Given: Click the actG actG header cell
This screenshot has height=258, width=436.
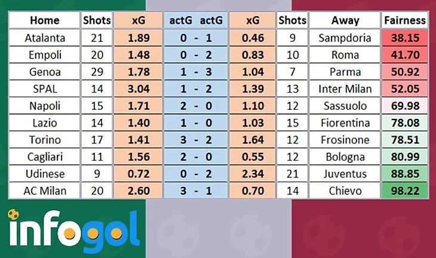Looking at the screenshot, I should [196, 20].
